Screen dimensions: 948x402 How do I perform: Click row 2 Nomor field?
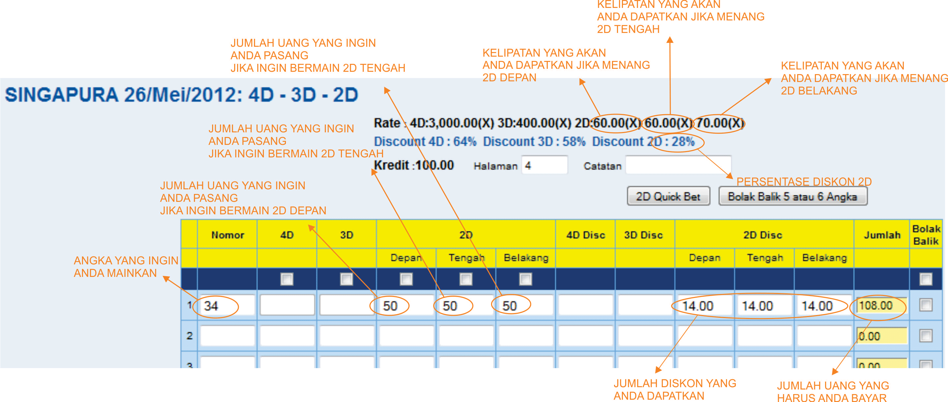[x=227, y=336]
